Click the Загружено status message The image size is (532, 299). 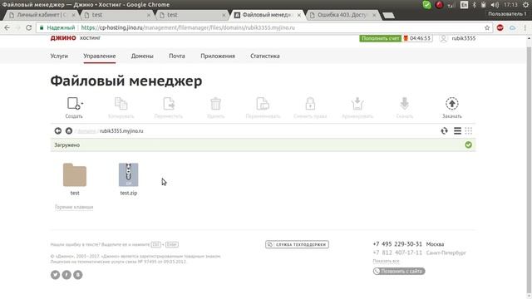pyautogui.click(x=67, y=145)
